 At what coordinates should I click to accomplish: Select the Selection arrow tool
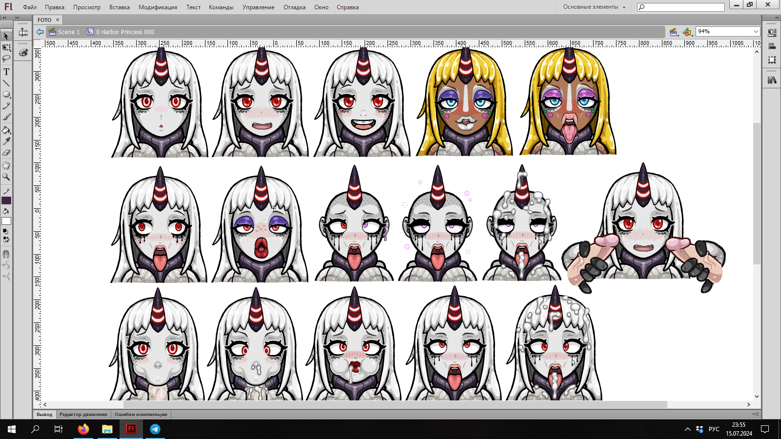click(6, 36)
